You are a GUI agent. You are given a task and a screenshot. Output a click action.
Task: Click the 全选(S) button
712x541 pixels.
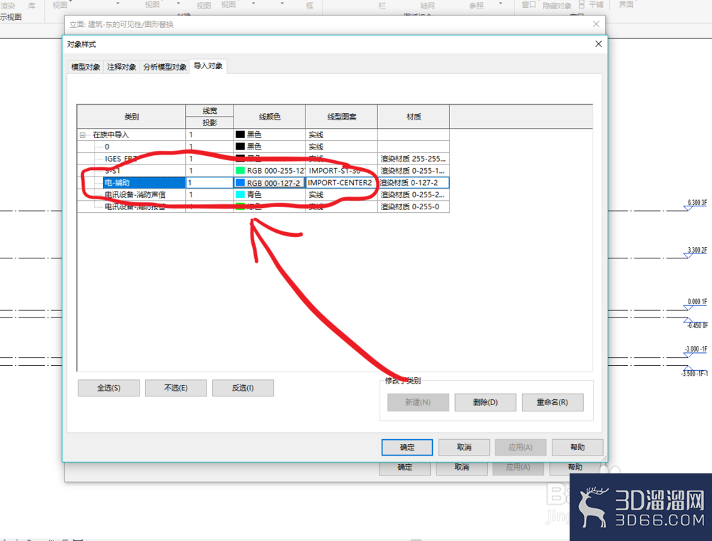tap(108, 388)
